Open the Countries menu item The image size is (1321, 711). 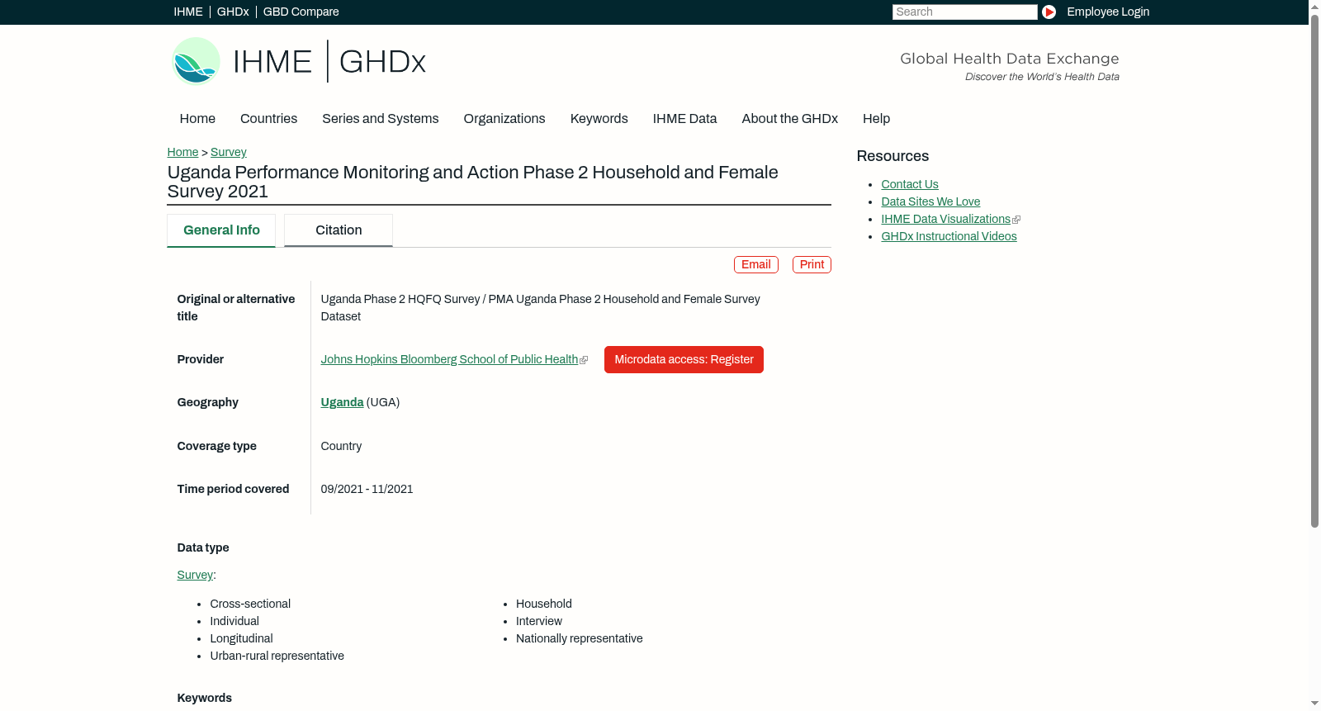pyautogui.click(x=269, y=119)
